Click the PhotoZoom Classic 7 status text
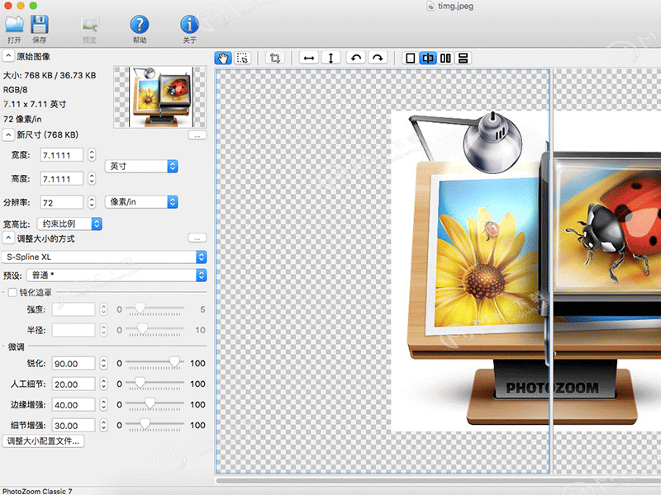 pos(37,491)
